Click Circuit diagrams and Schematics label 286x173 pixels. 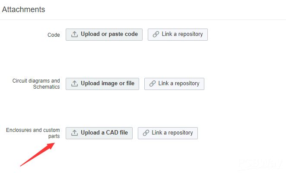(x=36, y=83)
